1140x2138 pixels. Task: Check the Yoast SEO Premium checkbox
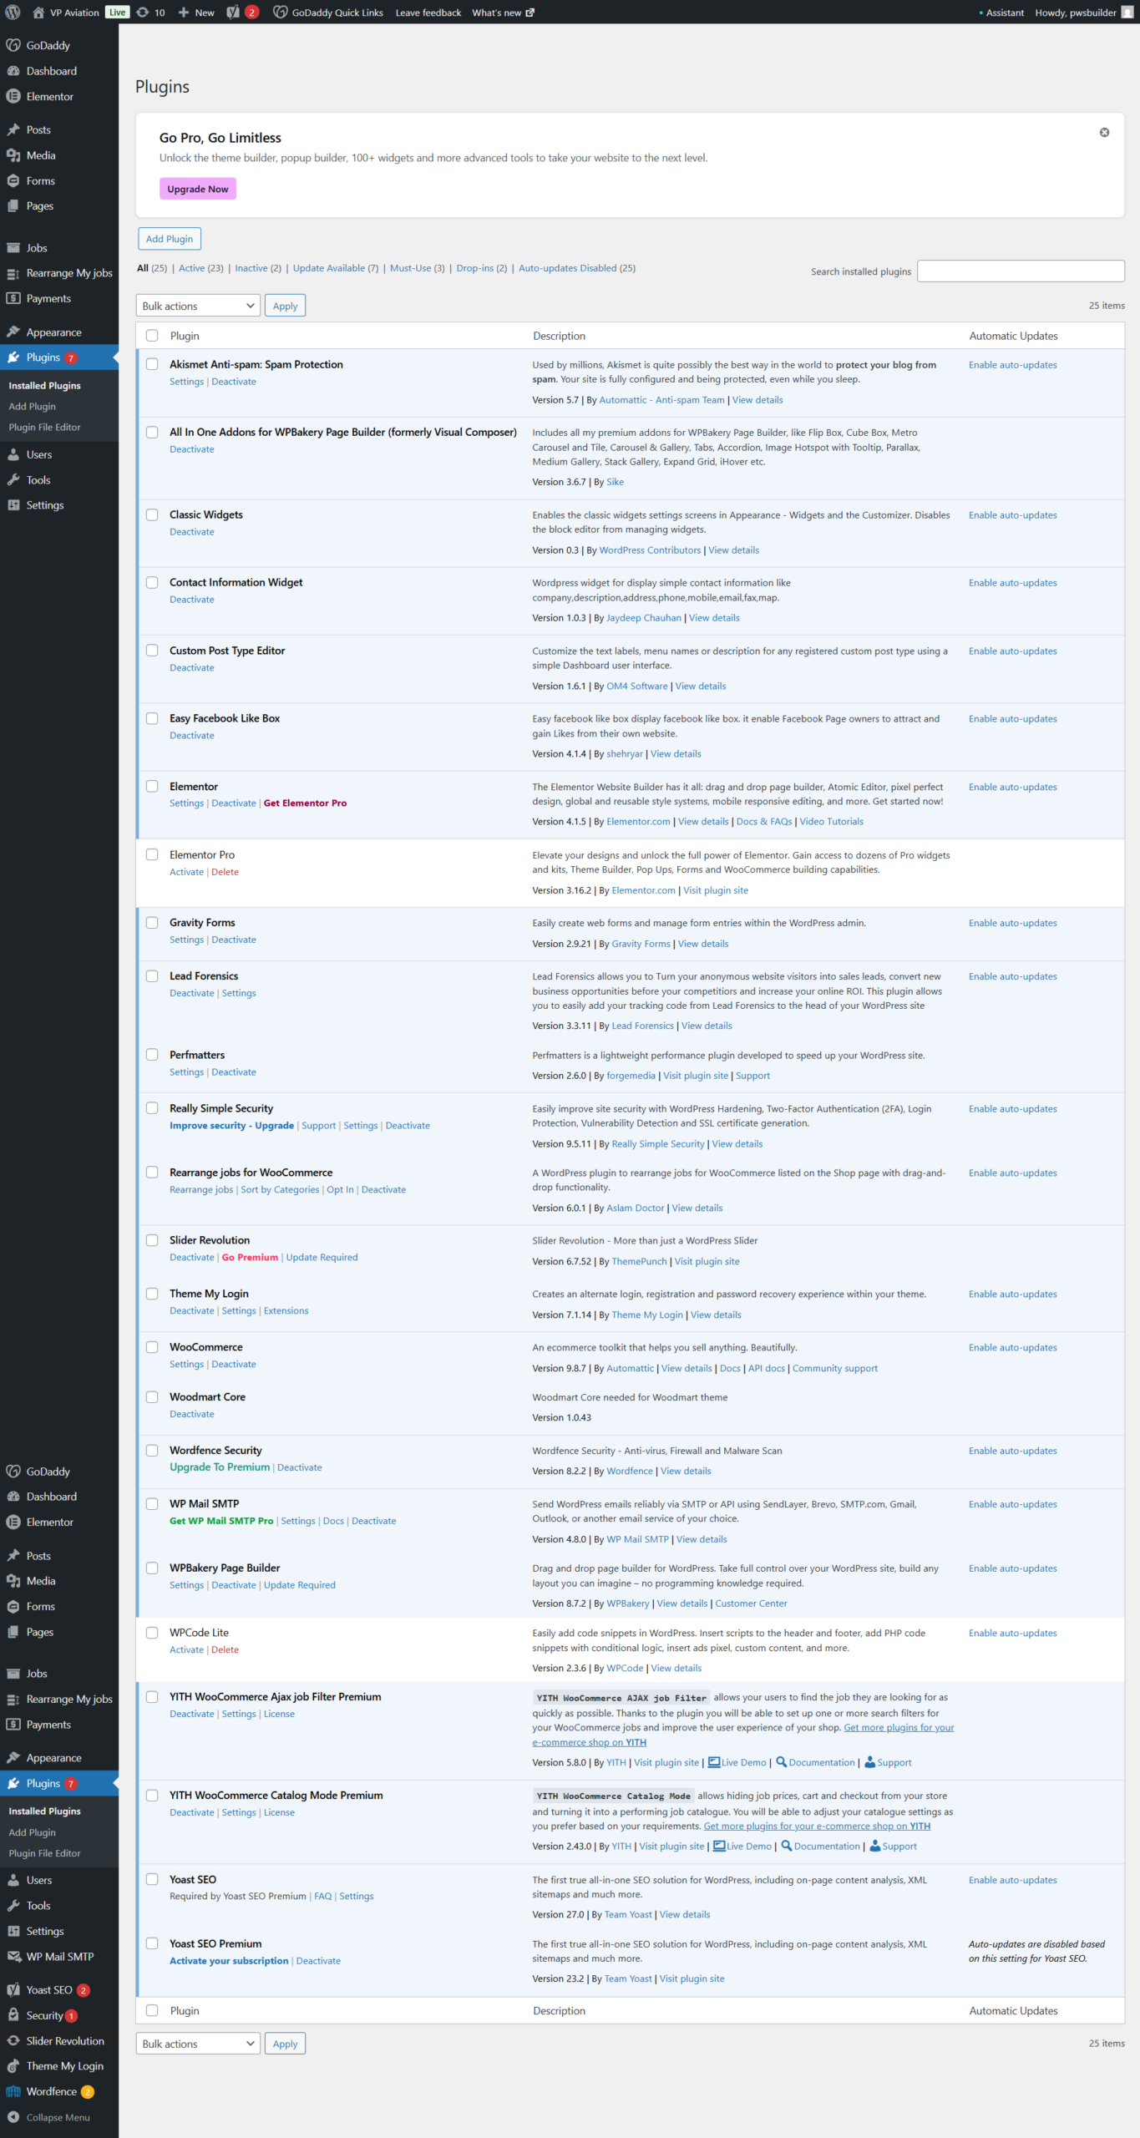pyautogui.click(x=152, y=1943)
